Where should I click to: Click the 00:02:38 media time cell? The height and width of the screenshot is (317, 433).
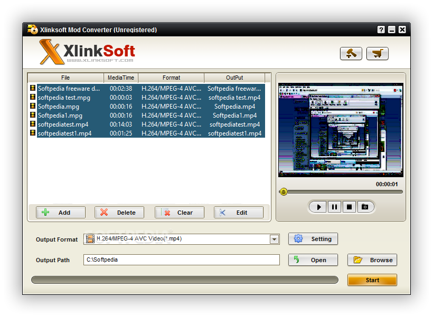(121, 89)
